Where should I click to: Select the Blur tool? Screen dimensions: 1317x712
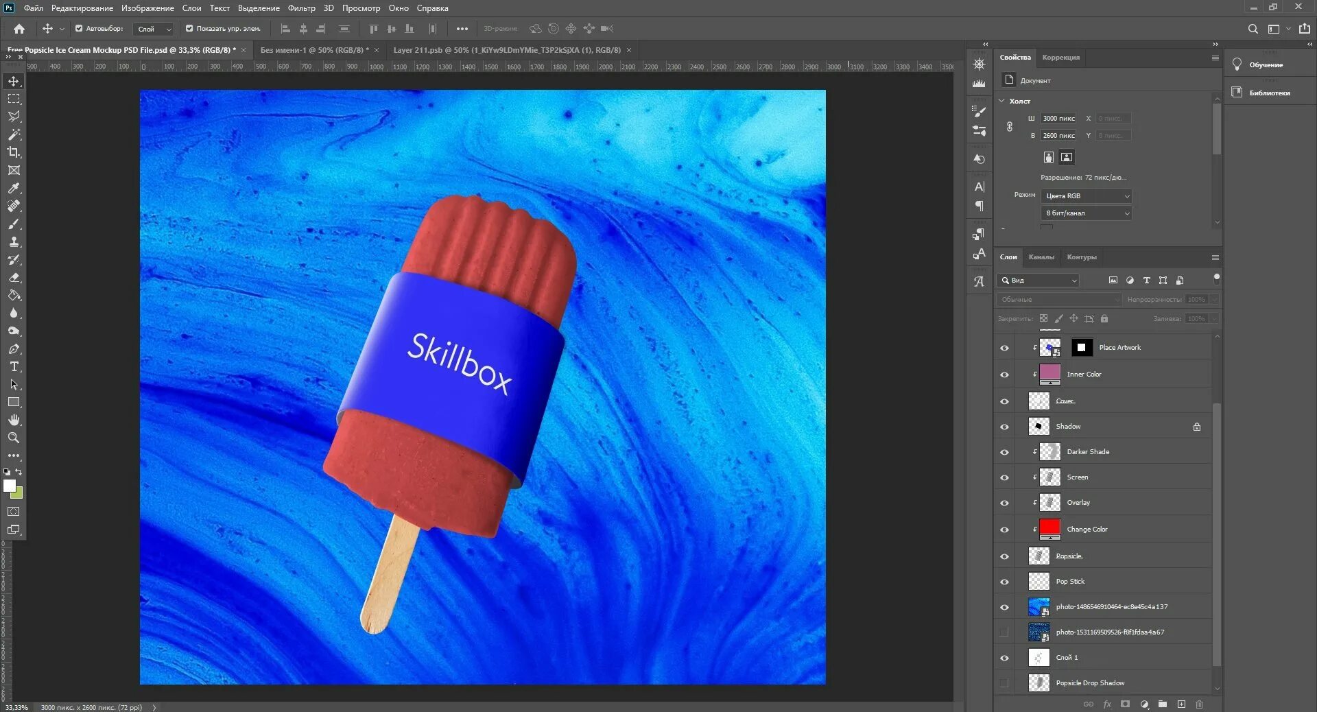(x=14, y=313)
